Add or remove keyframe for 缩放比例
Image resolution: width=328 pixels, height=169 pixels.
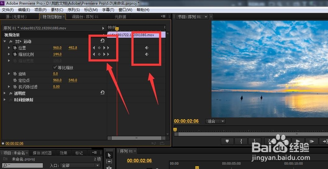(x=99, y=54)
